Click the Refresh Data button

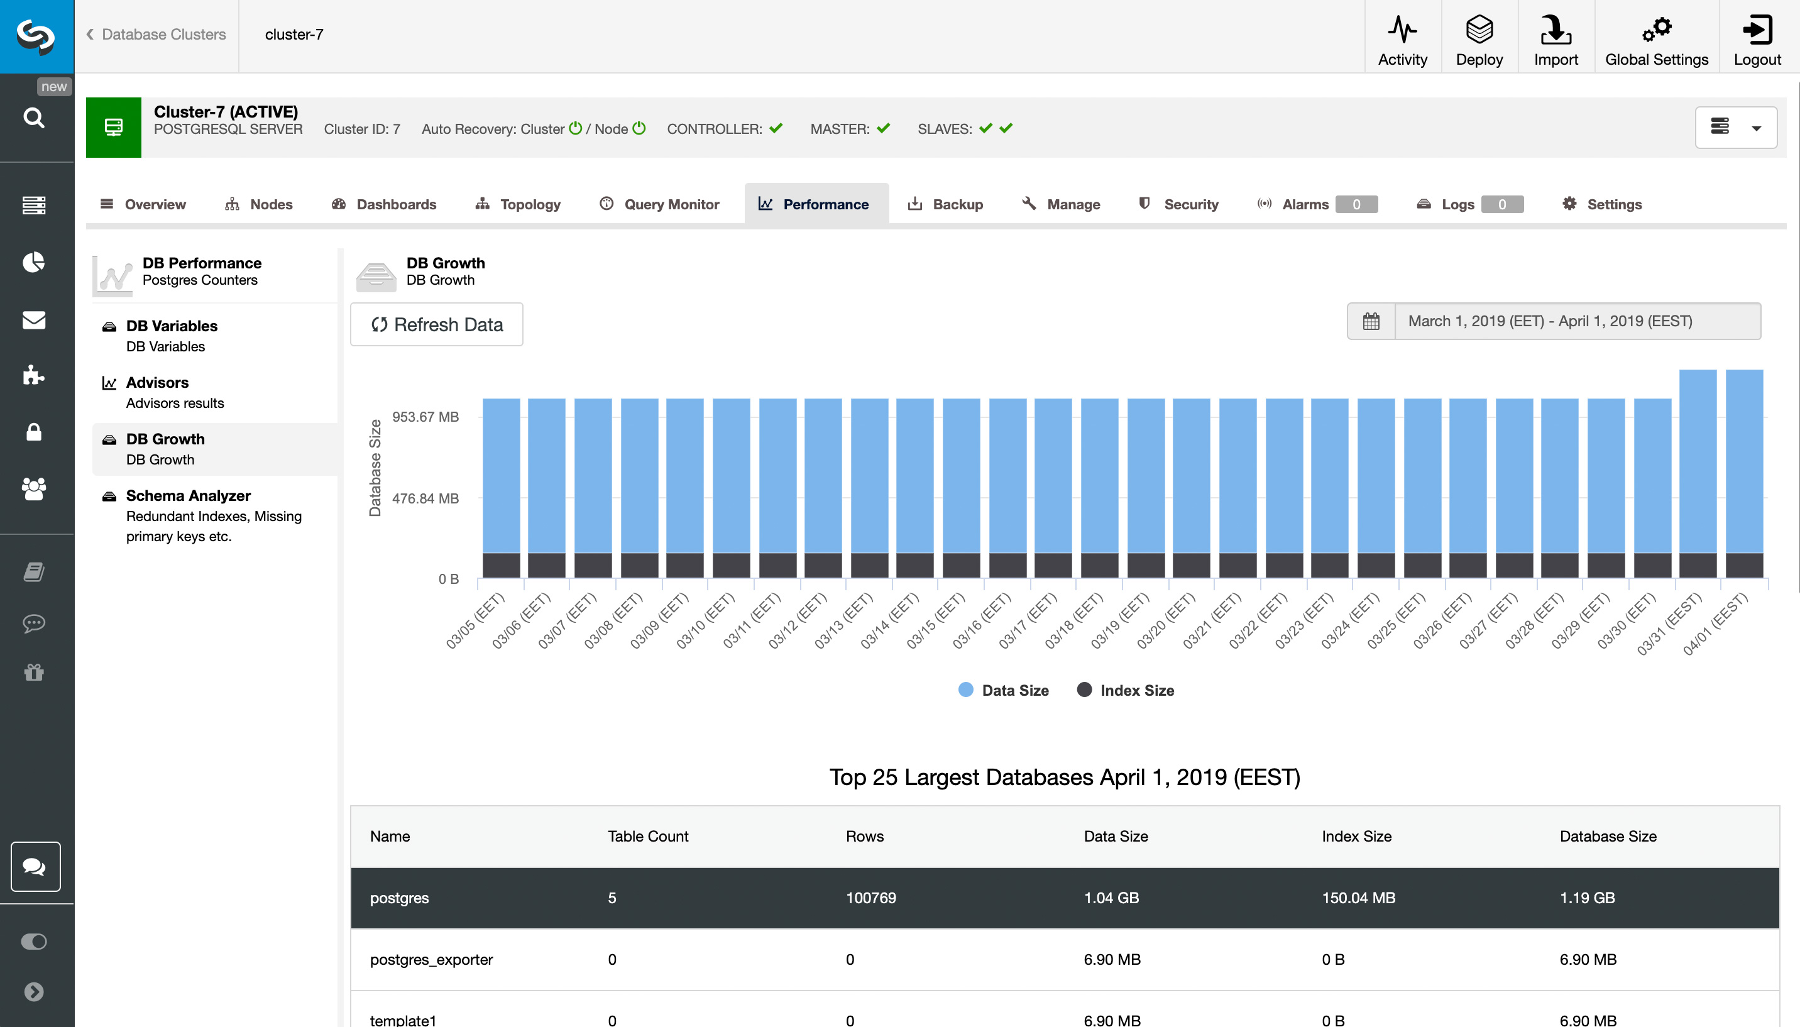[x=437, y=324]
